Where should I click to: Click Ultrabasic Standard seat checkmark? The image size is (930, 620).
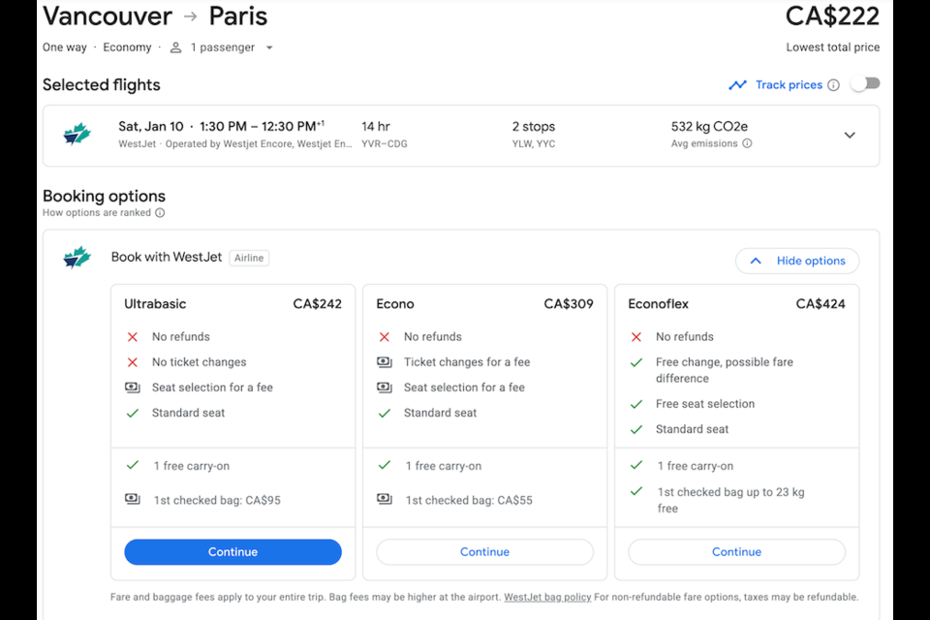[133, 413]
